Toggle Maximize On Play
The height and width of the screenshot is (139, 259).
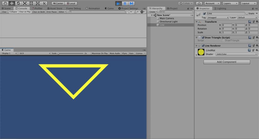100,53
